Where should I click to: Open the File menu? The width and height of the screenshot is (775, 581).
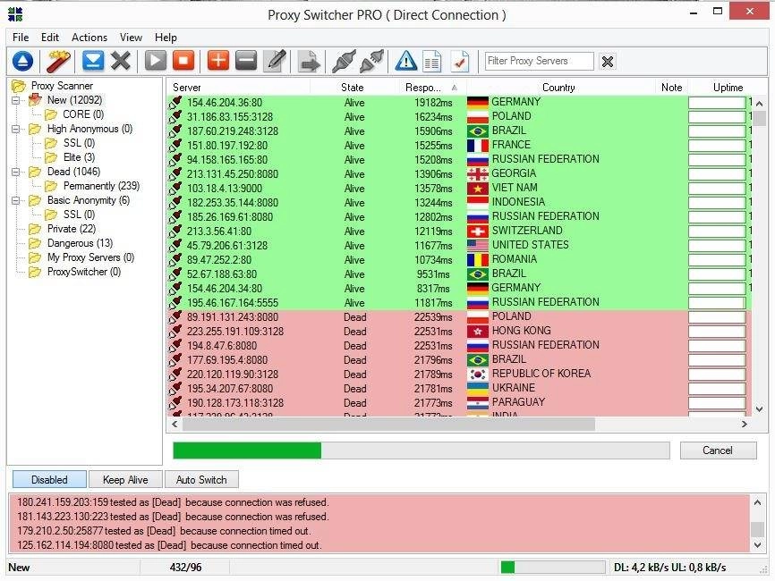pos(21,38)
